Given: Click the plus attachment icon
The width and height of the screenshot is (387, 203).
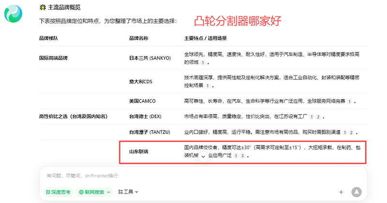Looking at the screenshot, I should click(x=341, y=192).
